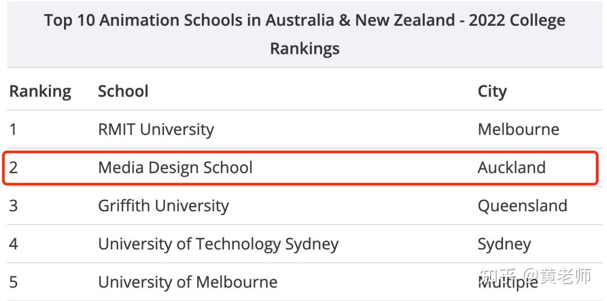Viewport: 607px width, 301px height.
Task: Select the City column header
Action: pos(492,92)
